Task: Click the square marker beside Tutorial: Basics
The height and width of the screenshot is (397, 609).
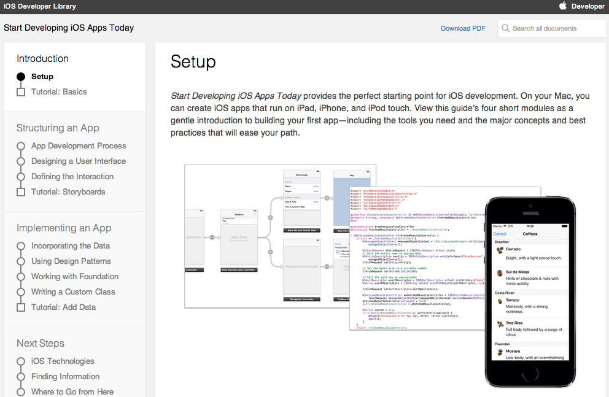Action: tap(21, 92)
